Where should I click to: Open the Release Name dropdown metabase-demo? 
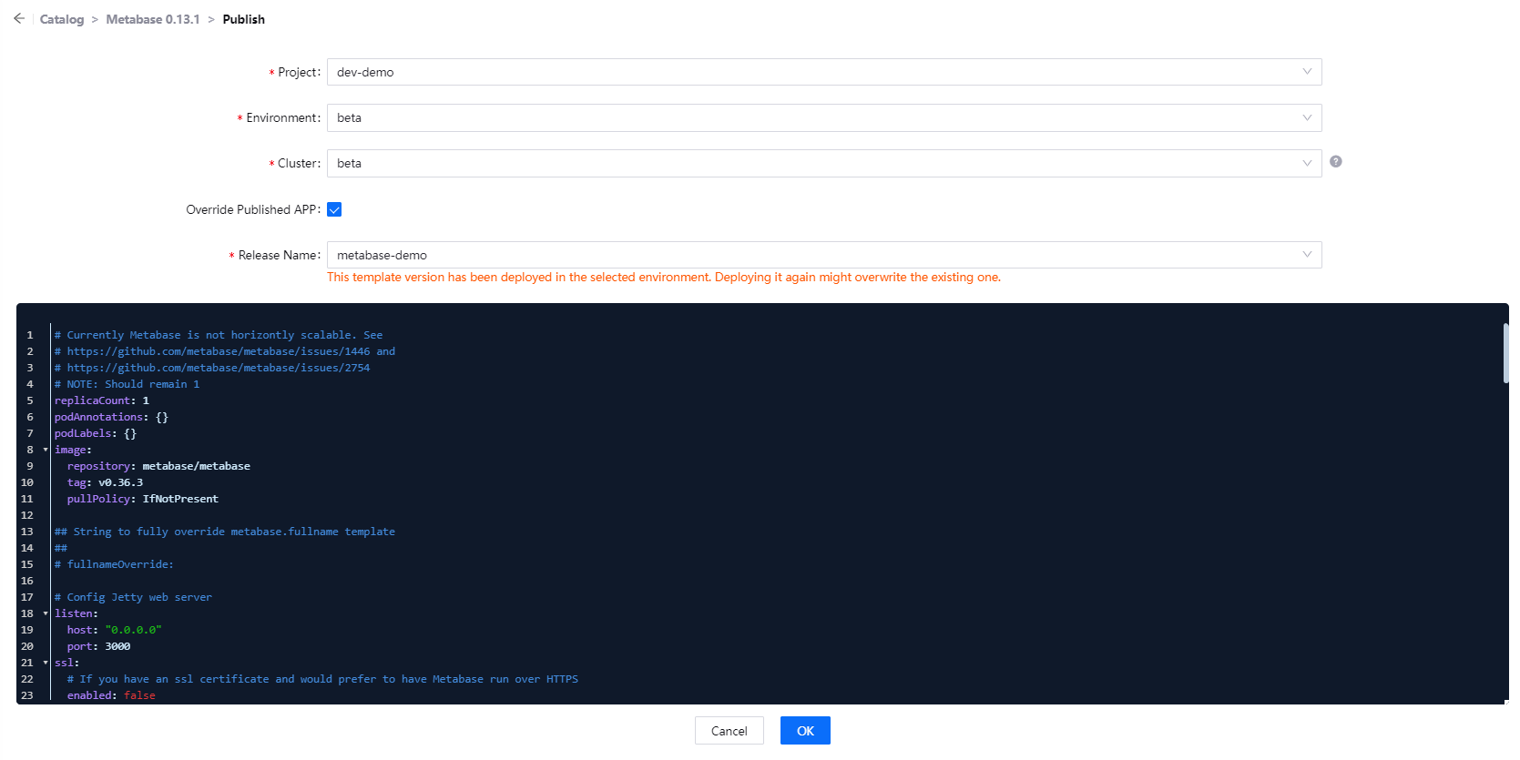pyautogui.click(x=824, y=255)
